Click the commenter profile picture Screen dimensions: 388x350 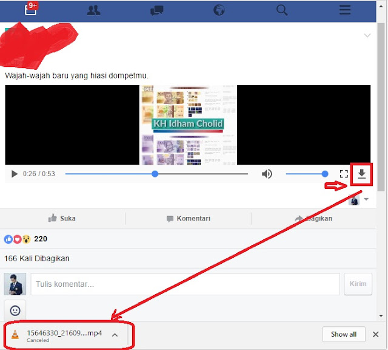coord(15,284)
